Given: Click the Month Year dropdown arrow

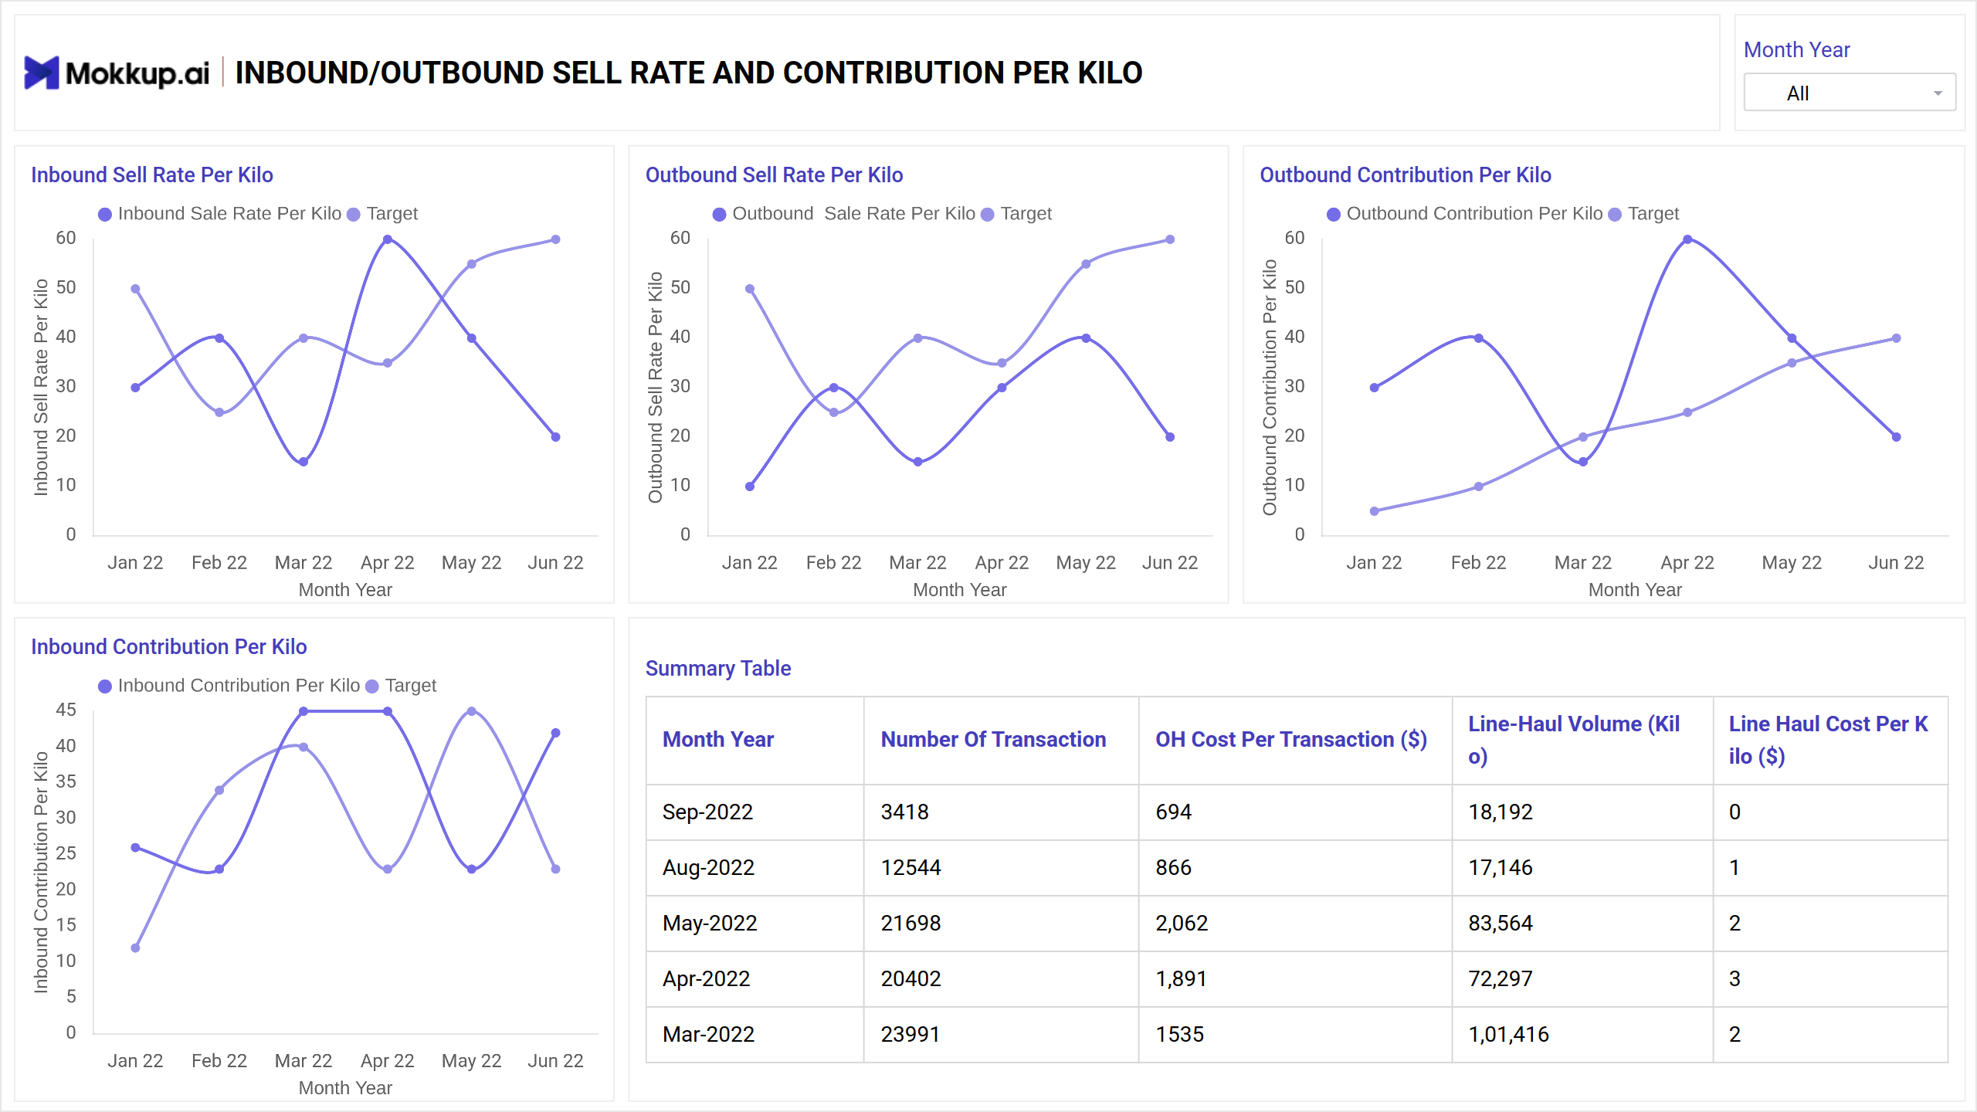Looking at the screenshot, I should click(1938, 93).
